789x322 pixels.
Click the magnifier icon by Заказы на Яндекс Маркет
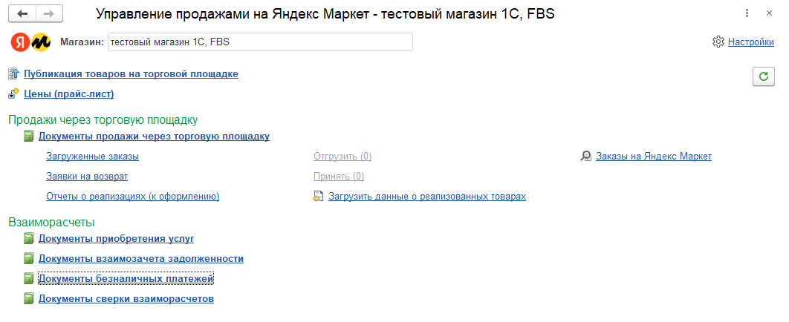tap(586, 157)
